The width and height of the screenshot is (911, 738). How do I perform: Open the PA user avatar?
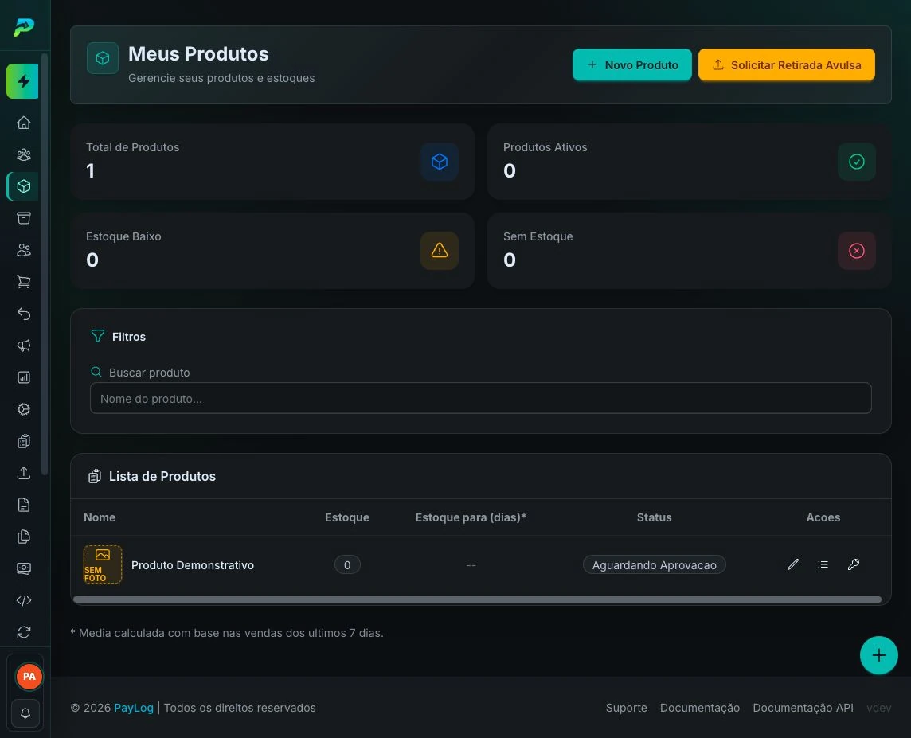(x=29, y=677)
